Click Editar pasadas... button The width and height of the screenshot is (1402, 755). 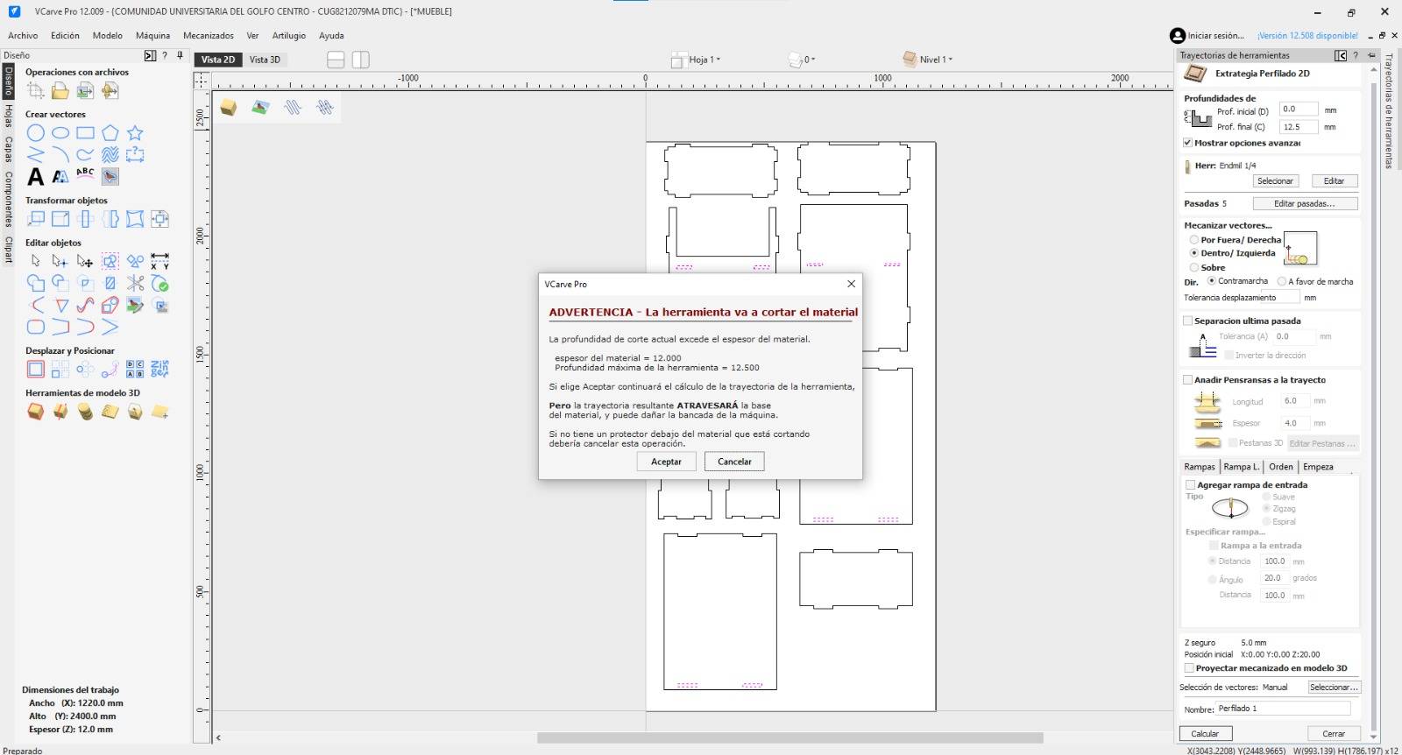pyautogui.click(x=1305, y=203)
